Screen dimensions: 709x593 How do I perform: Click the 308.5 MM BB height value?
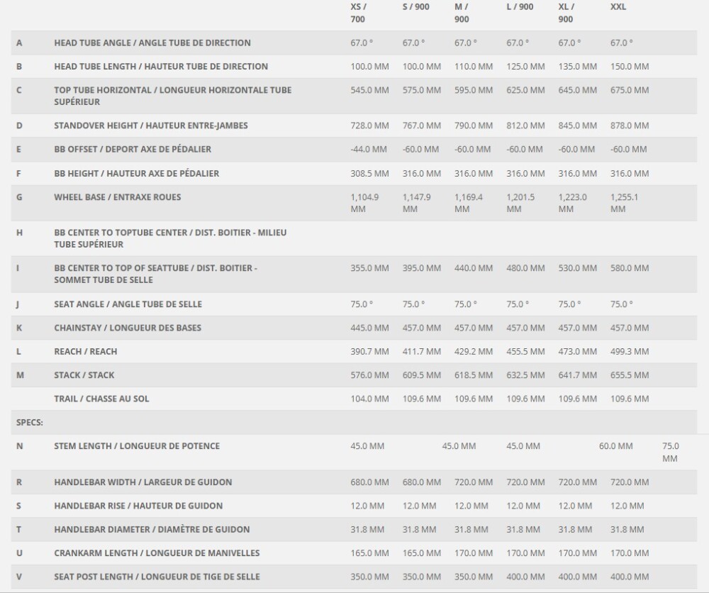(369, 173)
